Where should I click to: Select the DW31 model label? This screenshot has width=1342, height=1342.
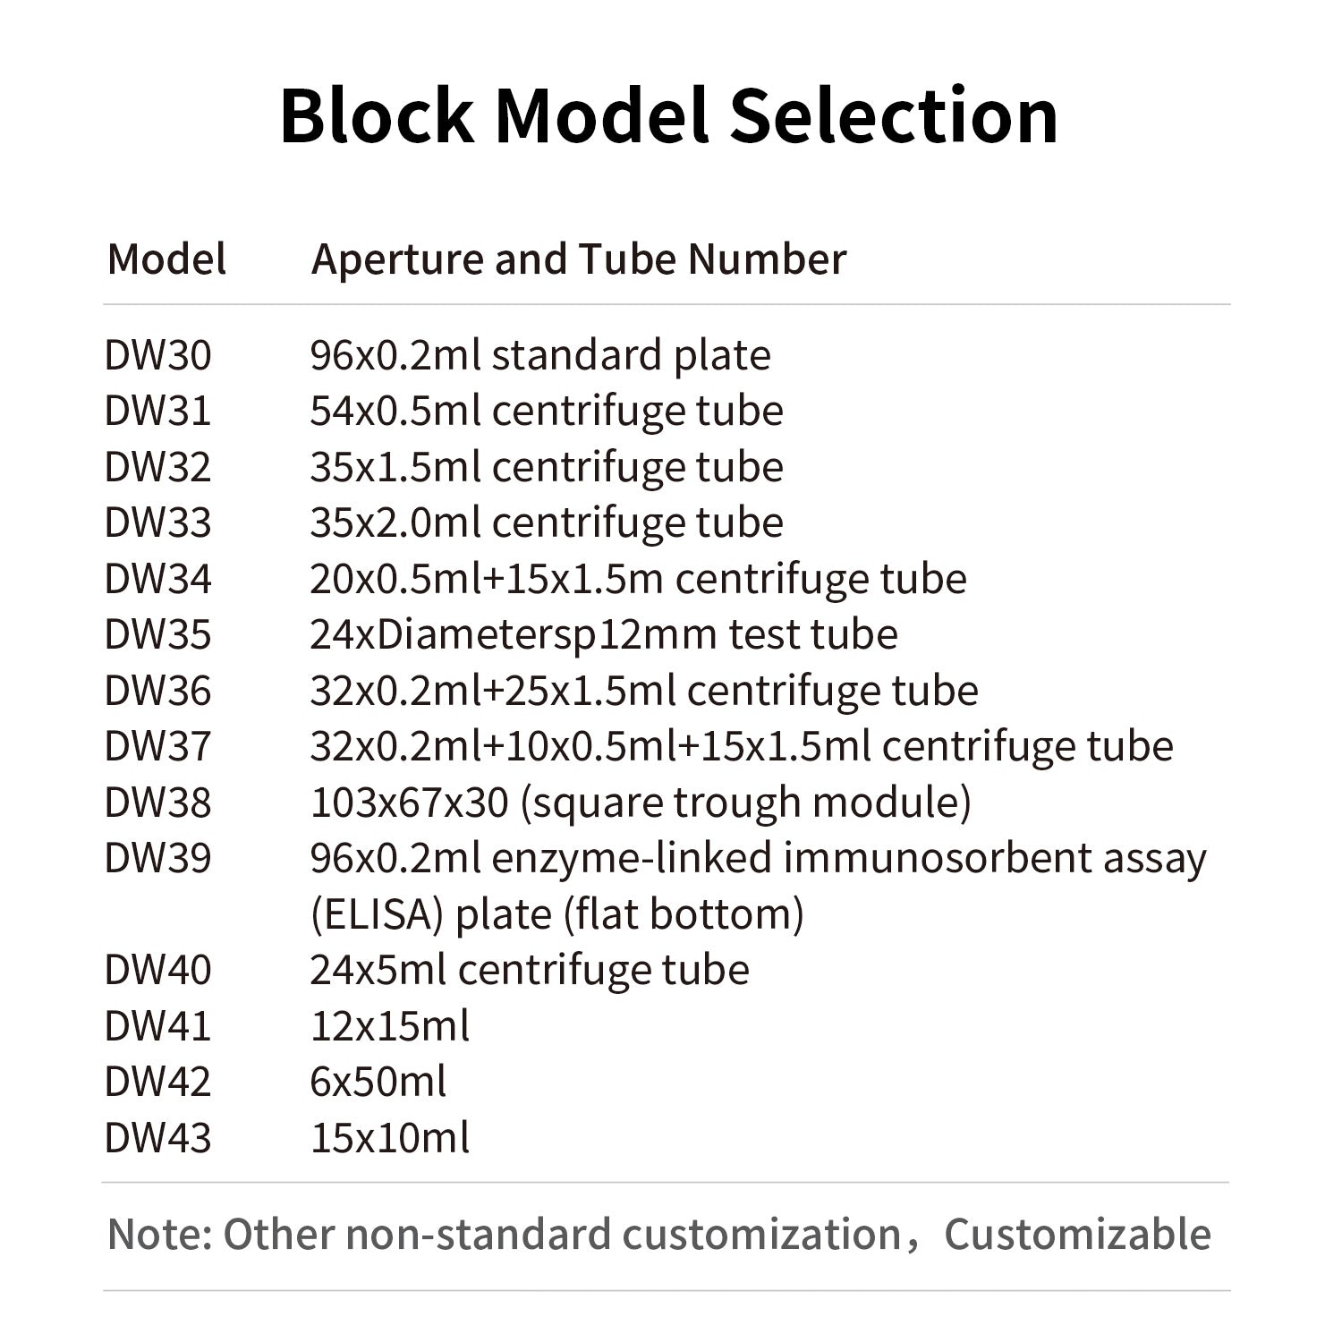(x=158, y=411)
